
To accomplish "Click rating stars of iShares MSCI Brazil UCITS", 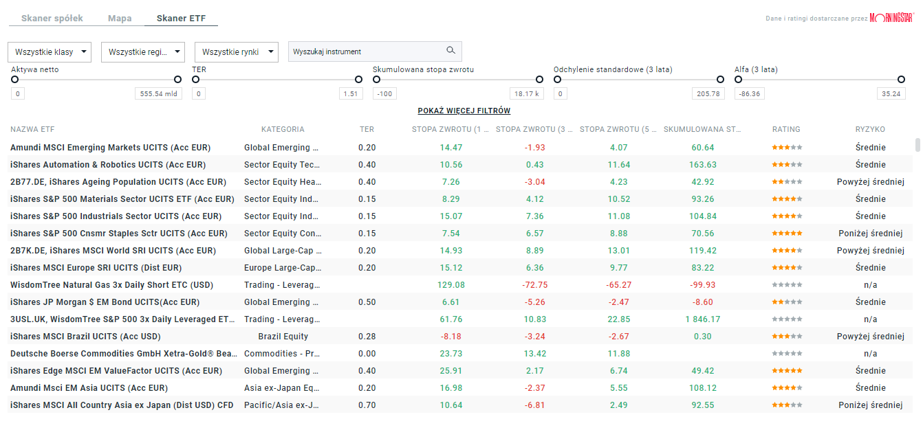I will pos(786,336).
